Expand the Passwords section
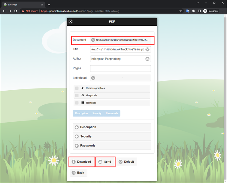Viewport: 227px width, 183px height. coord(112,146)
